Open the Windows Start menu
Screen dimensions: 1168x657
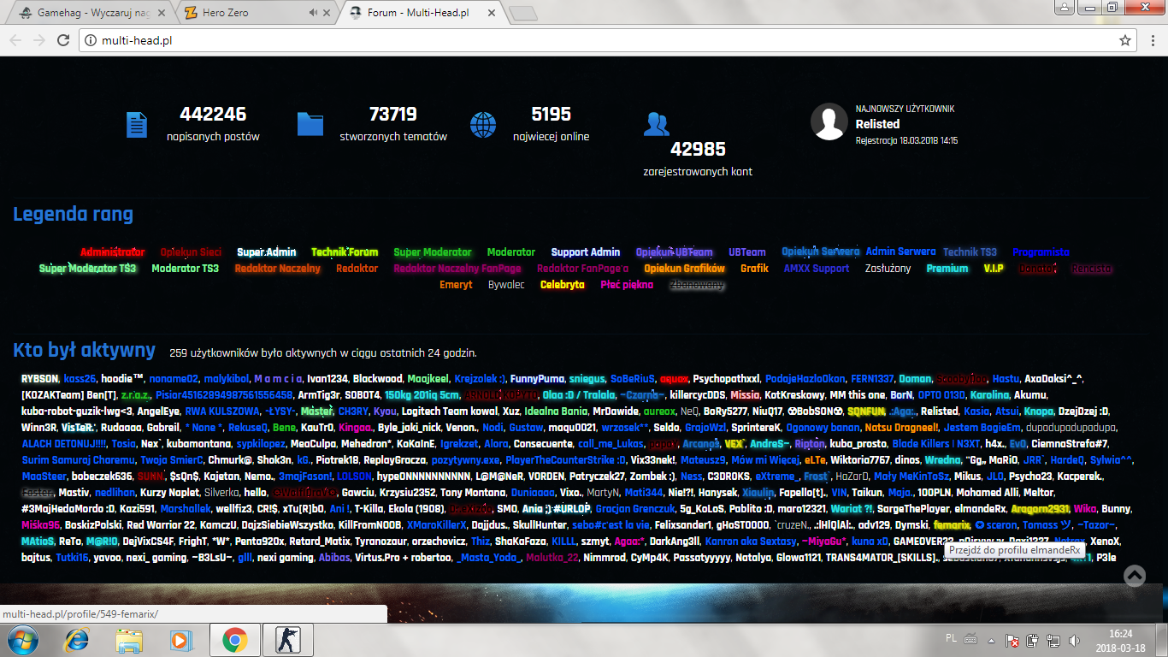tap(22, 640)
